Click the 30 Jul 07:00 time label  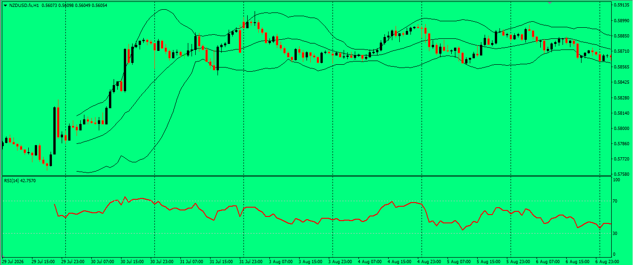click(102, 261)
